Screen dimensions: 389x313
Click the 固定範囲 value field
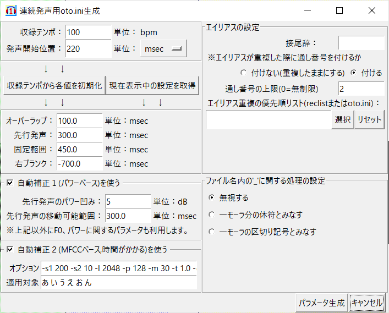80,149
